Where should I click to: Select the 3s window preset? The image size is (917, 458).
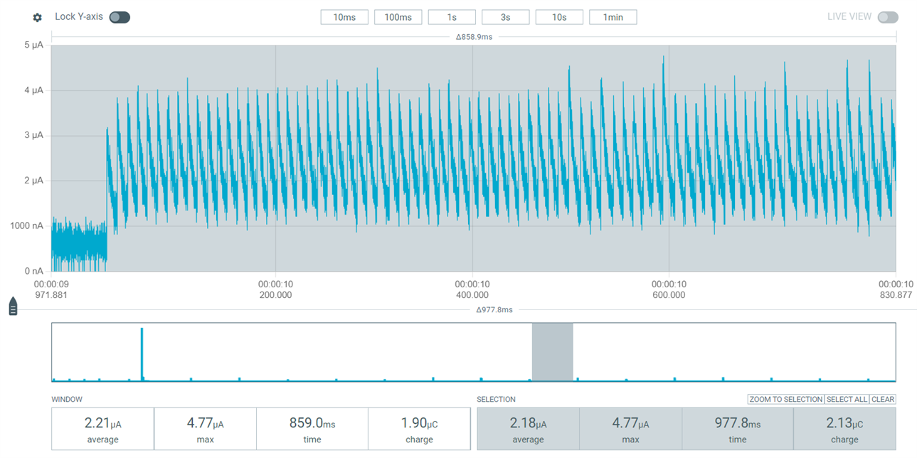click(505, 16)
